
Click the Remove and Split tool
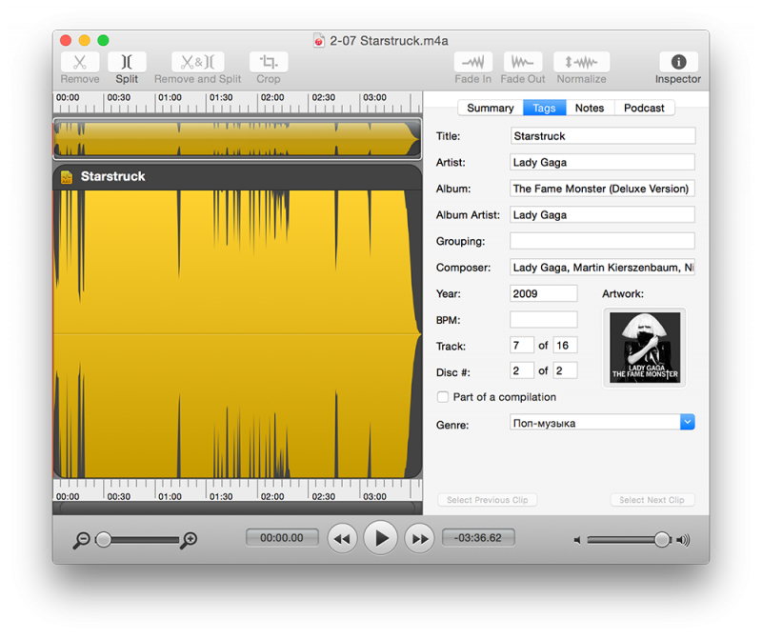point(197,62)
